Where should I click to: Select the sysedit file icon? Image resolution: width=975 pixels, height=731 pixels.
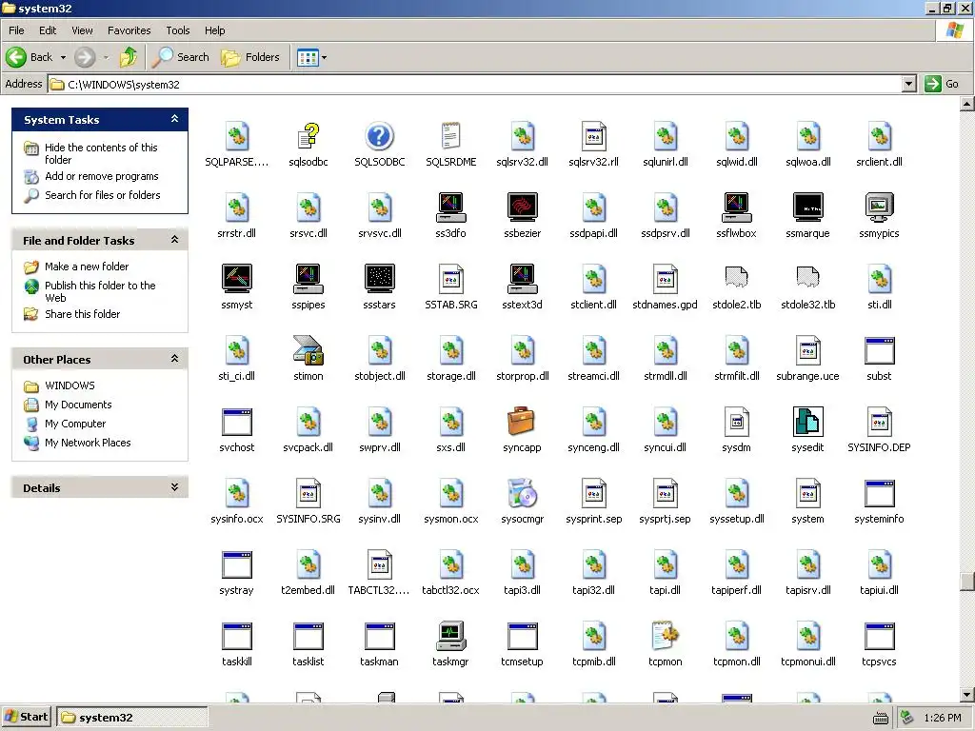[807, 422]
